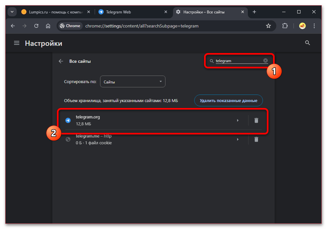This screenshot has width=327, height=229.
Task: Select the telegram.org entry text
Action: tap(88, 117)
